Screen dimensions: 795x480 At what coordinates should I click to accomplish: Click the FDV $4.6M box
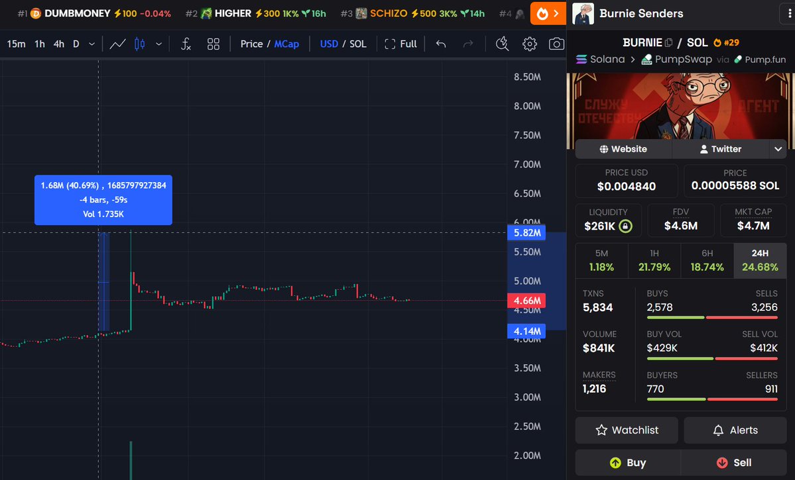point(681,220)
